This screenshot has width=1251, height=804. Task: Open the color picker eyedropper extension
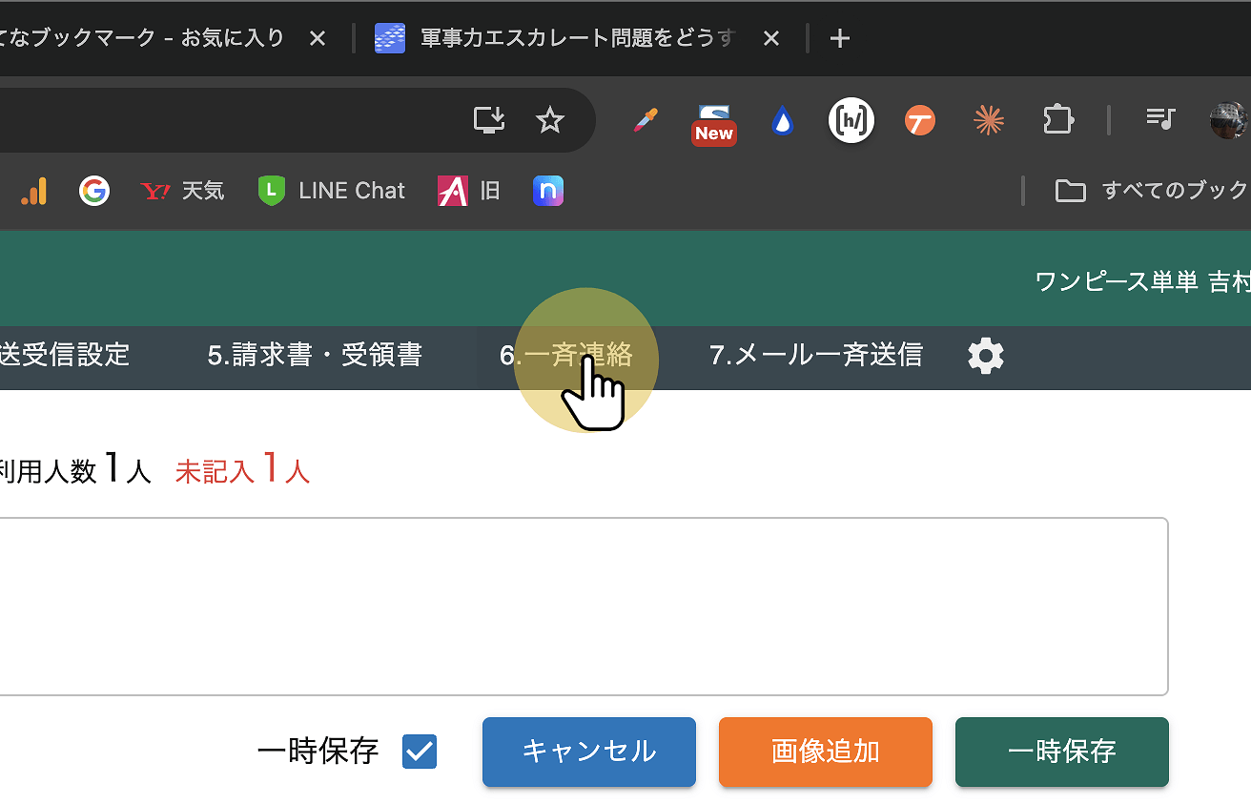646,121
